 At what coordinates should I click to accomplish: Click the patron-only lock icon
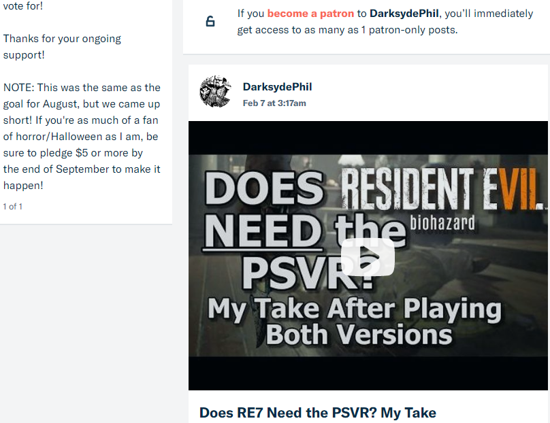[210, 21]
